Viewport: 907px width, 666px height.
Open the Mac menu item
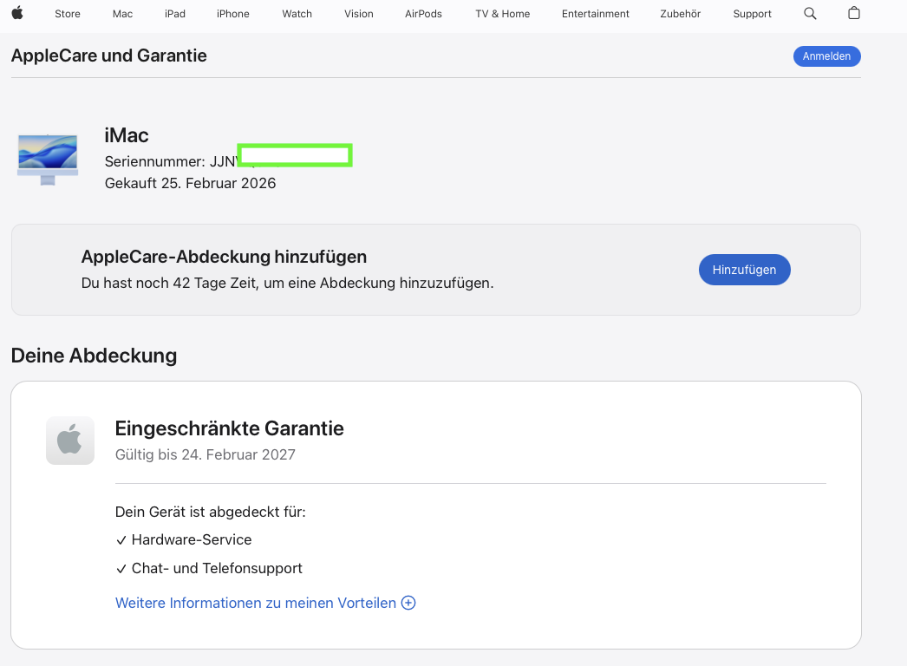(x=122, y=14)
